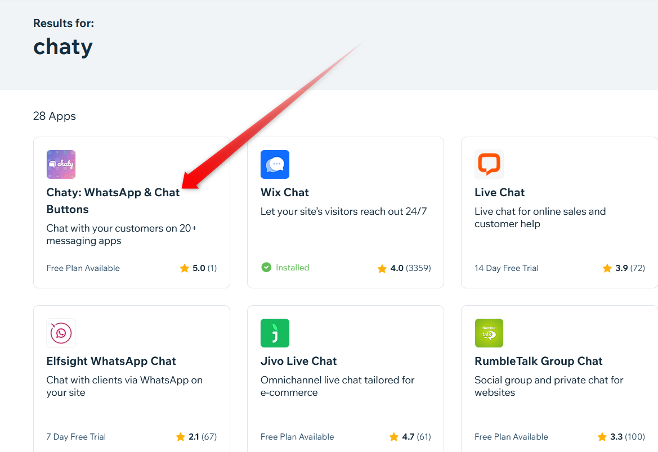Click the 4.7 (61) rating value
Image resolution: width=658 pixels, height=452 pixels.
[417, 437]
